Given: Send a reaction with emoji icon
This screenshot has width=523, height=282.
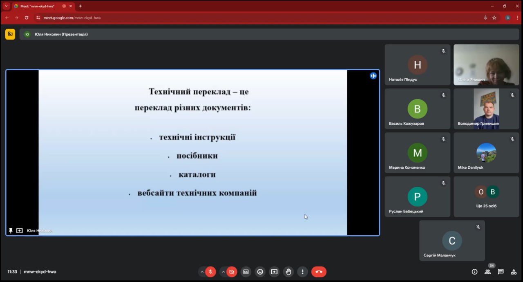Looking at the screenshot, I should tap(259, 272).
